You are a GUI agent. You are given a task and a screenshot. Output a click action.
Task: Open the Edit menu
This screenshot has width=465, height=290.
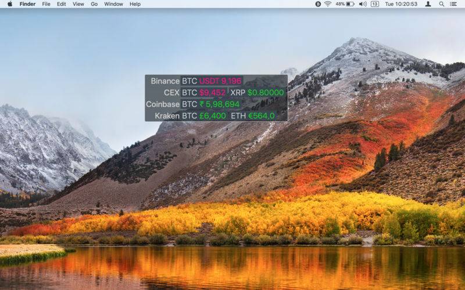[x=62, y=4]
